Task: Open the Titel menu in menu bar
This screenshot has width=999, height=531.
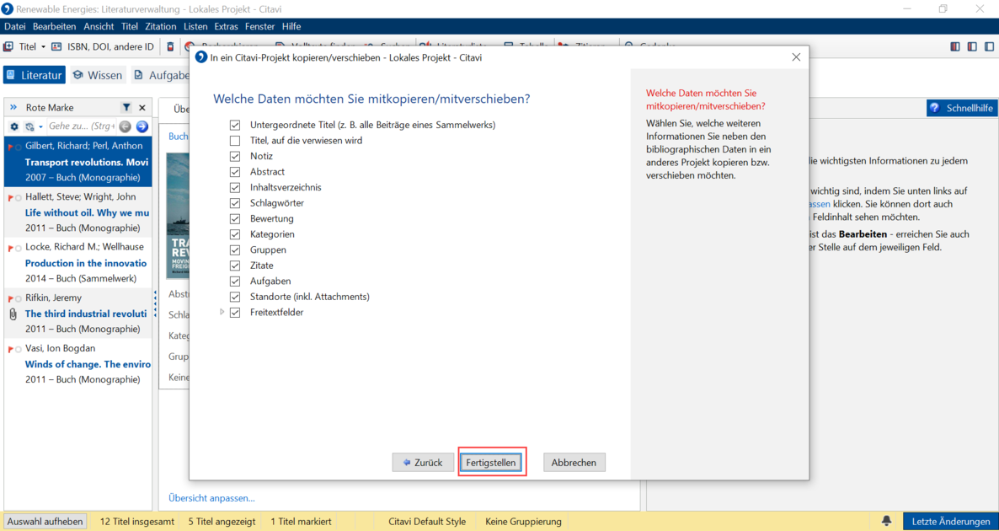Action: (130, 26)
